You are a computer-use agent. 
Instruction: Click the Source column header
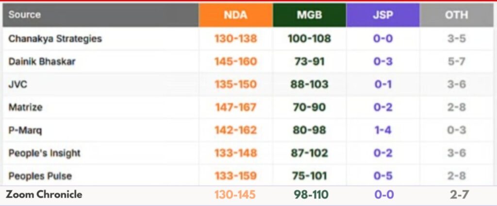23,15
